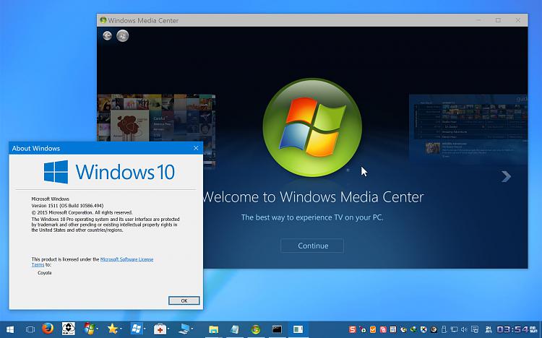Select the "Version 1511 (OS Build 10586.494)" text
Image resolution: width=542 pixels, height=338 pixels.
(x=67, y=206)
